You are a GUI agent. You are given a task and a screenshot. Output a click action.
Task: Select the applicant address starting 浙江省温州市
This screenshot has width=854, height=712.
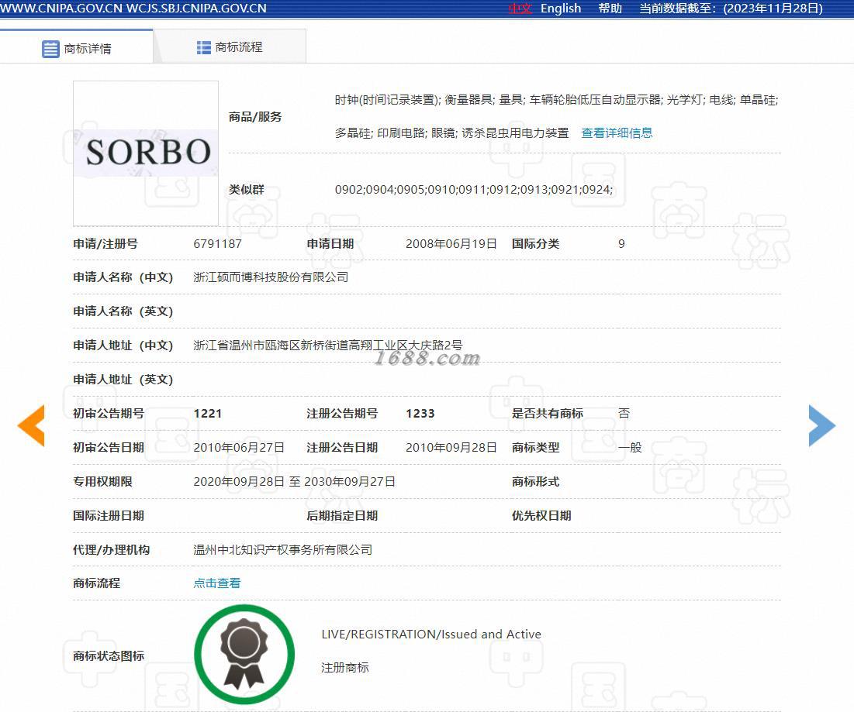pos(328,345)
